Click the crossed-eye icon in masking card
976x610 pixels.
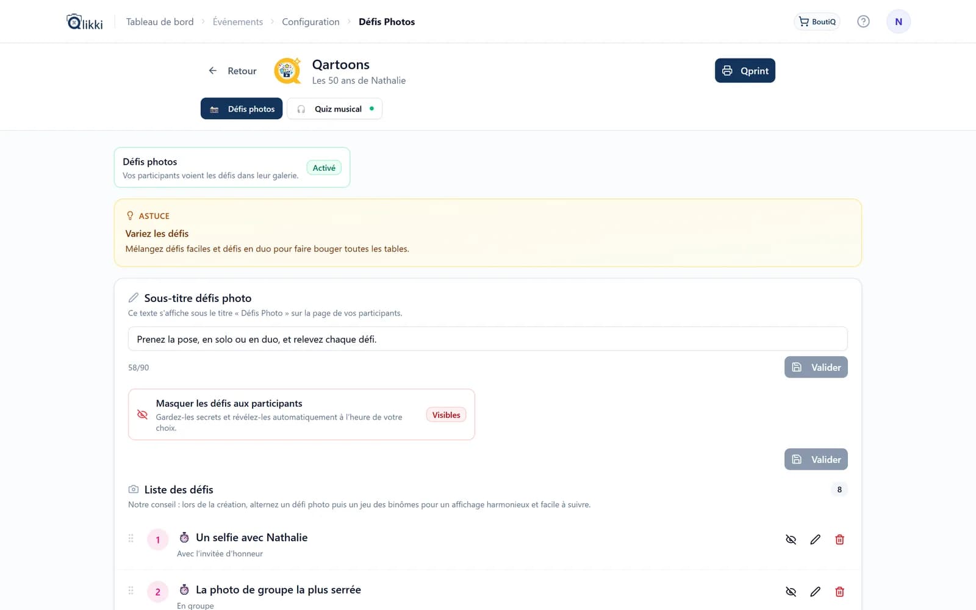(142, 414)
